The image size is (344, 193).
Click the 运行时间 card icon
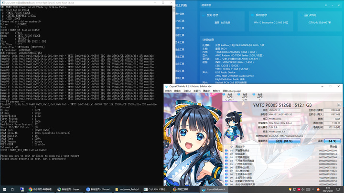coord(301,15)
